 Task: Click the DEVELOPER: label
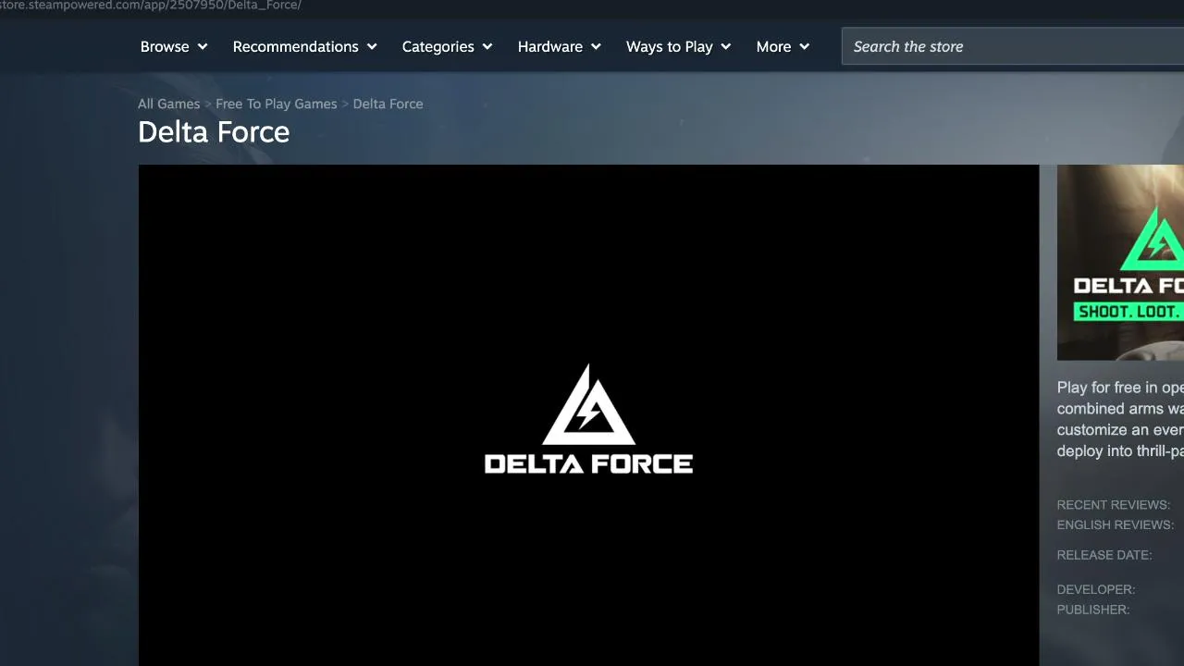(x=1096, y=589)
